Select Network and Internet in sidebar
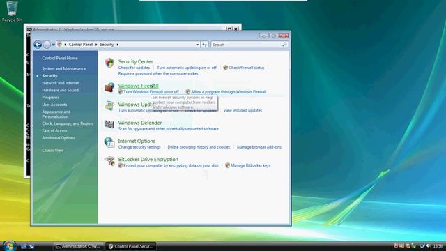Screen dimensions: 446x251 (x=61, y=83)
